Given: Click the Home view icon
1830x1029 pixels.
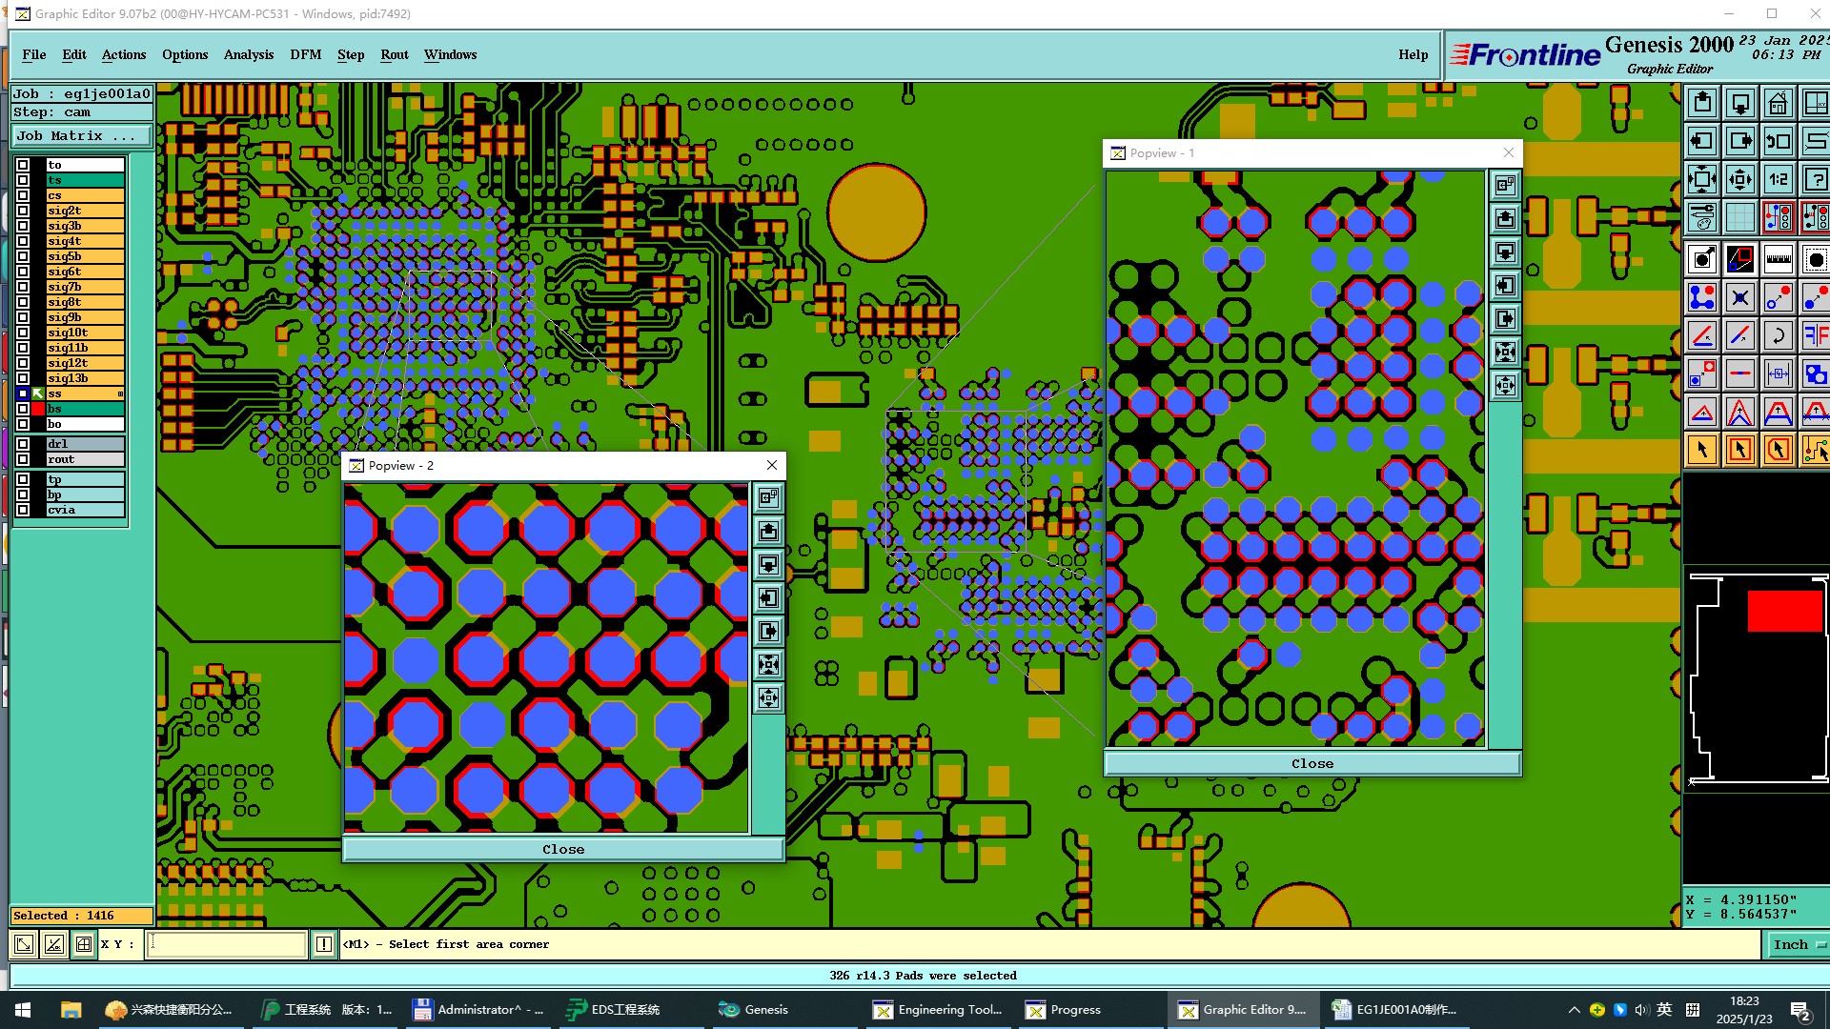Looking at the screenshot, I should click(x=1778, y=103).
